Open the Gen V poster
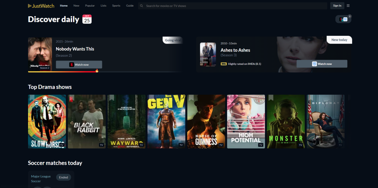The image size is (378, 188). pyautogui.click(x=166, y=122)
